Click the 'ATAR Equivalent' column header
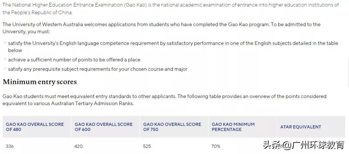Screen dimensions: 349x154 [x=301, y=127]
